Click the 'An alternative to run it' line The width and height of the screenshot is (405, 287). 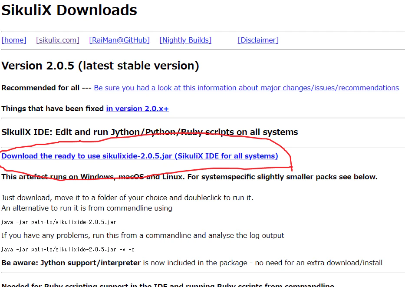[x=87, y=208]
